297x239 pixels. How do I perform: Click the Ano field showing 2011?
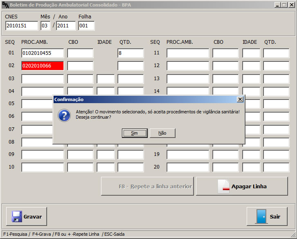tap(65, 26)
